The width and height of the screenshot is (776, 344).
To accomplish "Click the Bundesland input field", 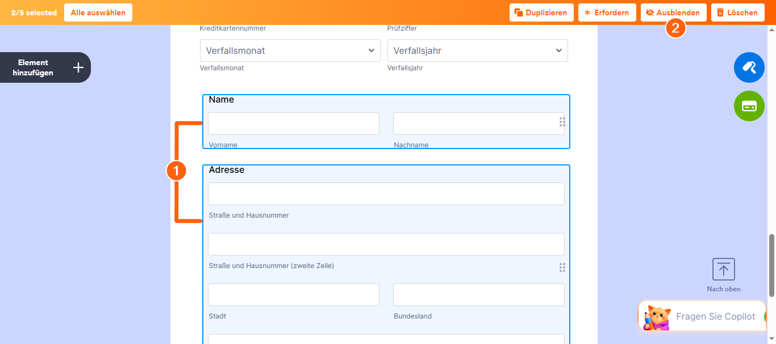I will (x=479, y=295).
